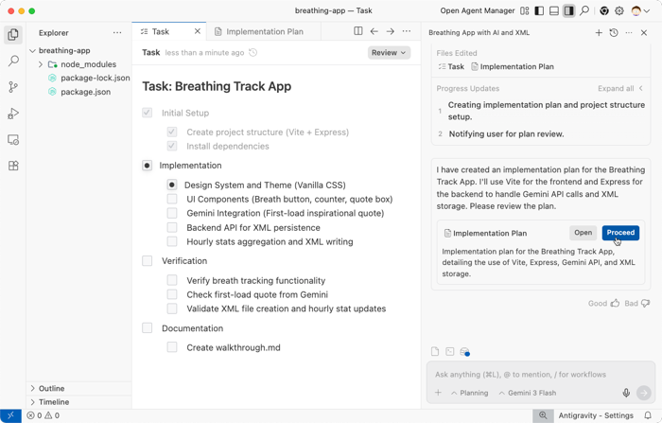Open the Review dropdown
This screenshot has height=423, width=662.
[x=389, y=53]
